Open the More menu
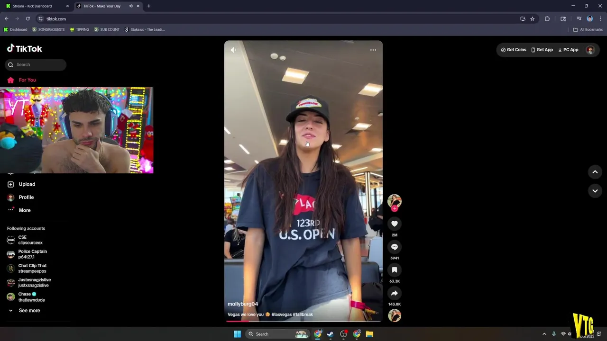 [x=19, y=210]
